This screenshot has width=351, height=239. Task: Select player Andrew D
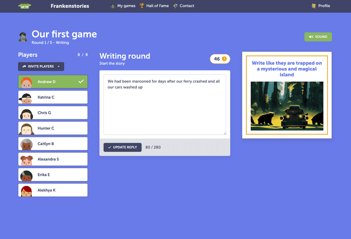[53, 82]
